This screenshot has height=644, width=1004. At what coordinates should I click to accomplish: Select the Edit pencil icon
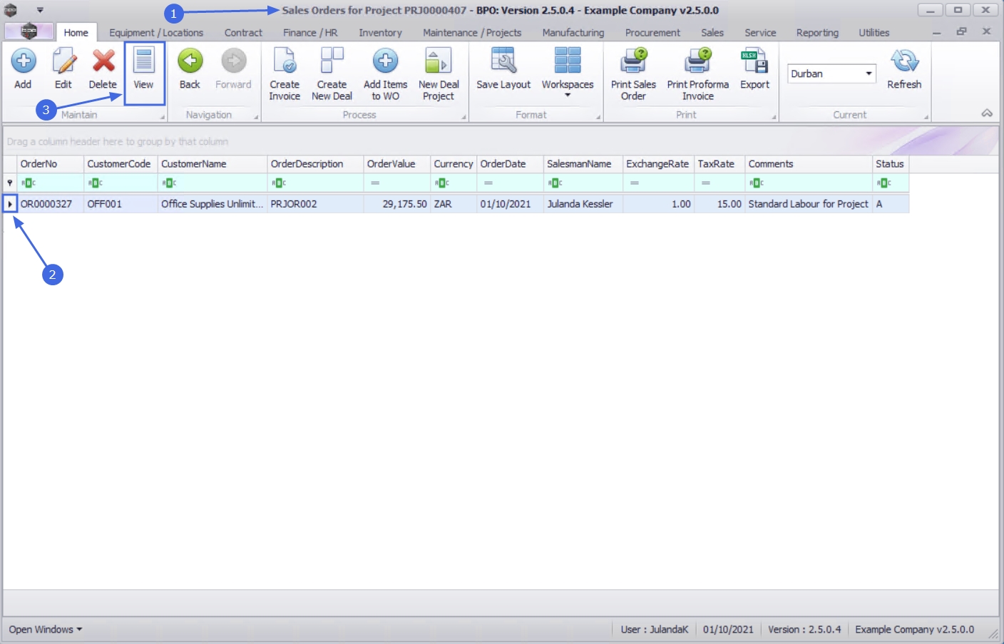pos(63,61)
